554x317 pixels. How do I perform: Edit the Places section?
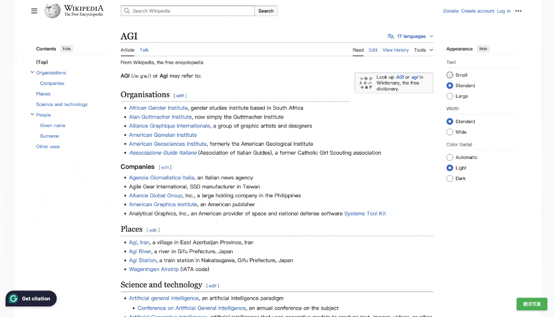coord(153,230)
